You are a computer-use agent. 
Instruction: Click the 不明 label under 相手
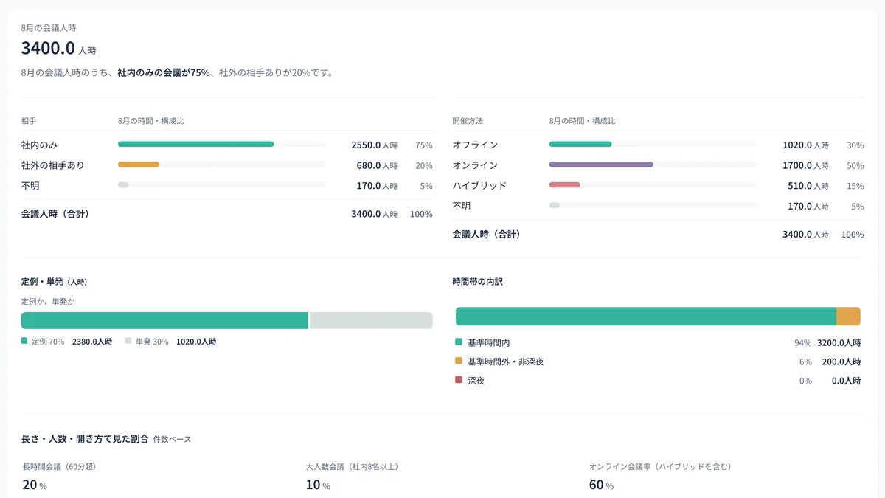(30, 186)
